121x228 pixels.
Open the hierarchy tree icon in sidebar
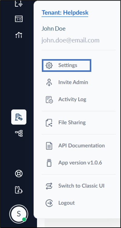(x=19, y=133)
